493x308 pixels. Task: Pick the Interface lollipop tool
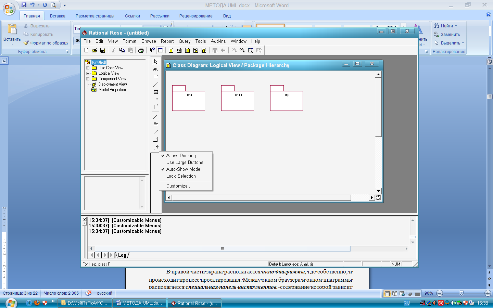[156, 99]
